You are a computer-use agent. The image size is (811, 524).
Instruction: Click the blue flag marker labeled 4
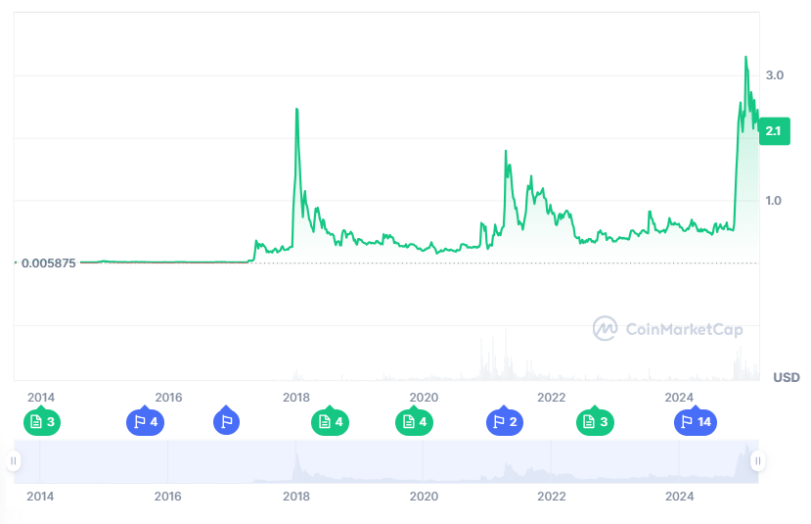[144, 422]
